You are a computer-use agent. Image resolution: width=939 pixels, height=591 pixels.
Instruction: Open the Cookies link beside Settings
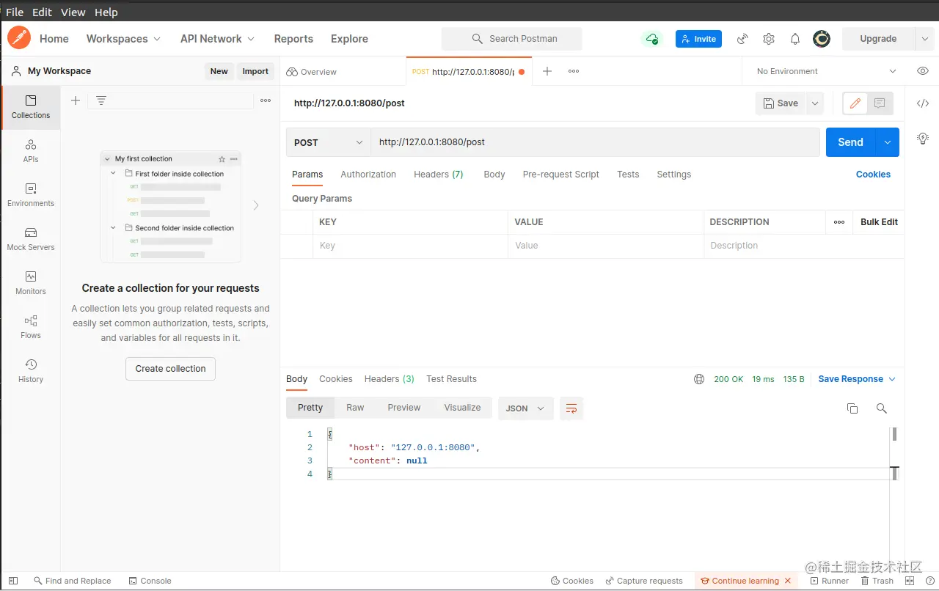point(873,175)
